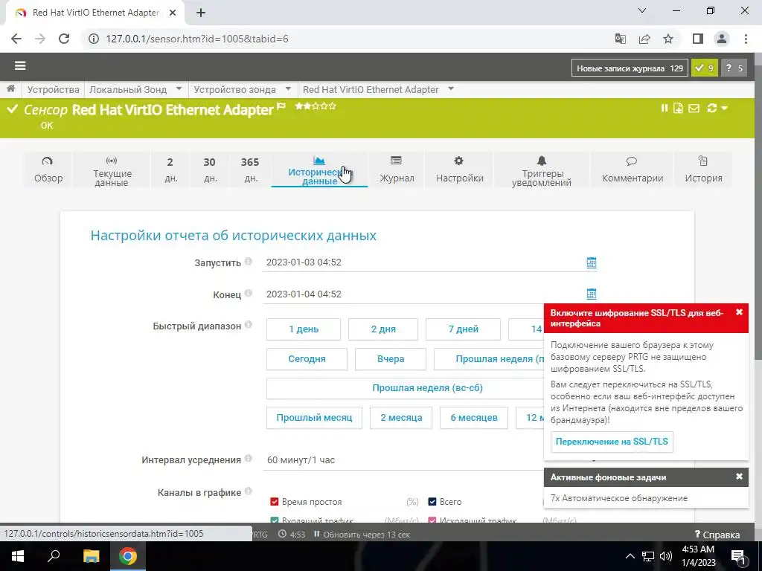
Task: Bookmark page with star icon
Action: [668, 39]
